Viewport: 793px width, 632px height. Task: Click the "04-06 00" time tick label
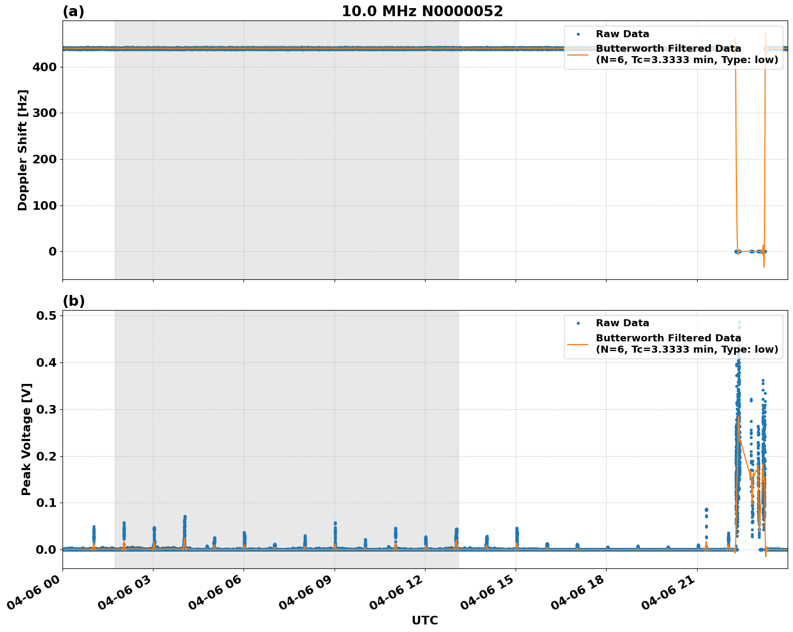[33, 593]
